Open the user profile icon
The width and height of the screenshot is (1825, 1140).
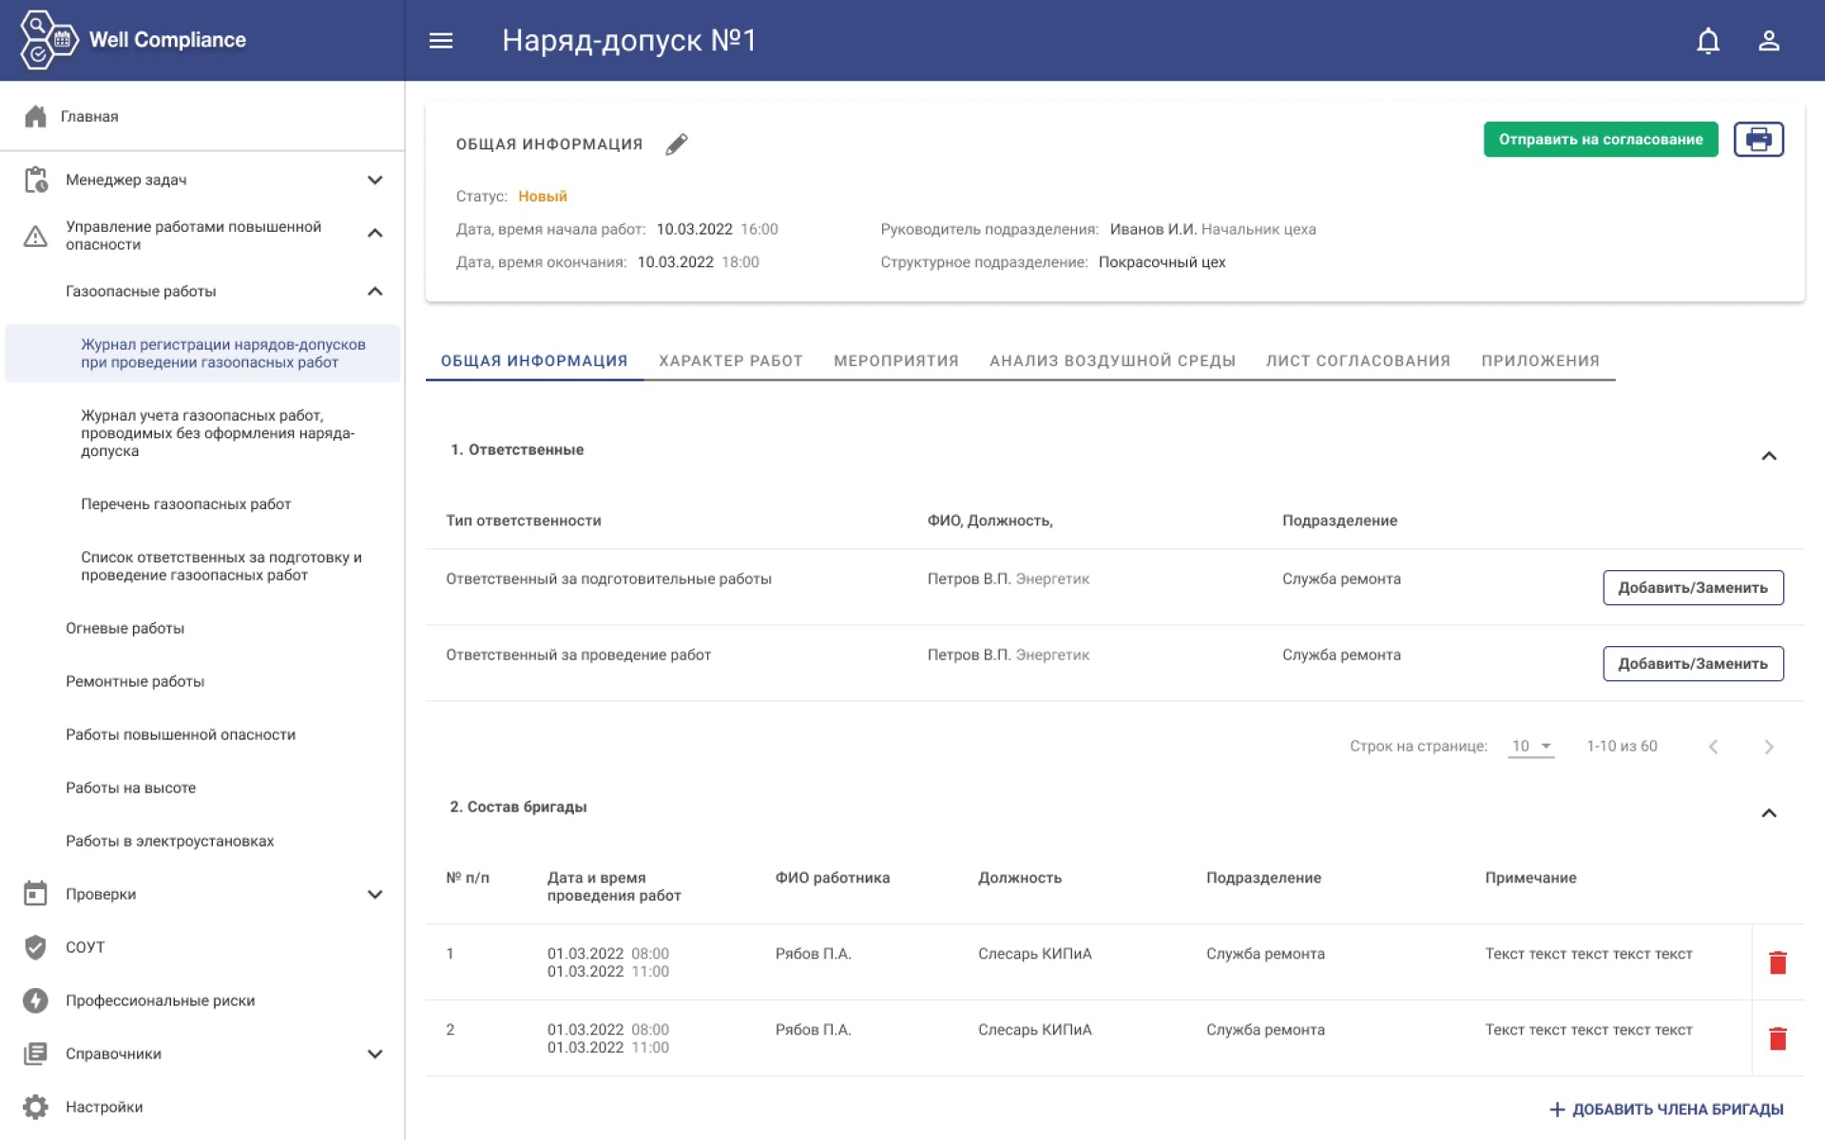click(1768, 41)
